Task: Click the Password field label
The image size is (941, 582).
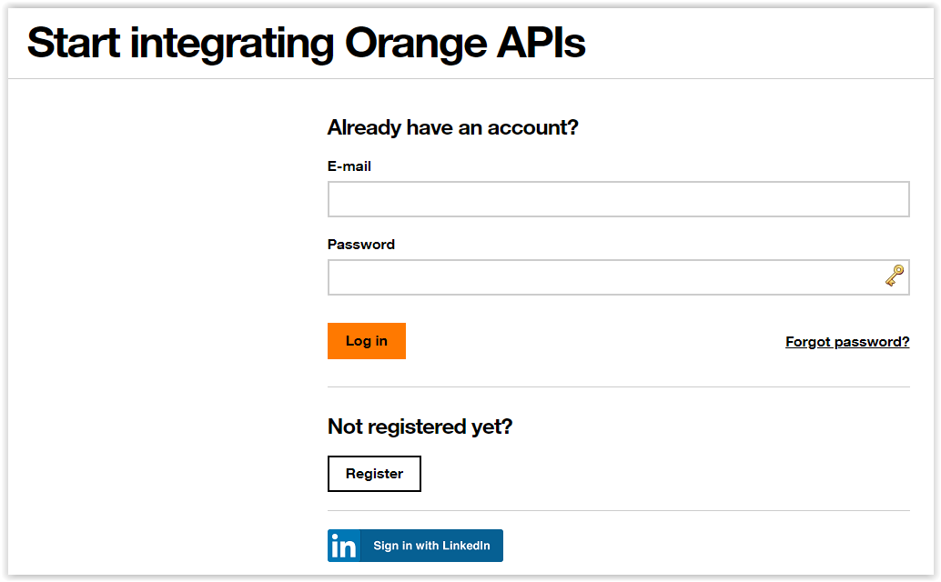Action: (361, 244)
